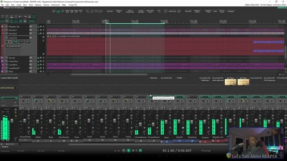Solo the HiHat mixer strip

tap(42, 118)
